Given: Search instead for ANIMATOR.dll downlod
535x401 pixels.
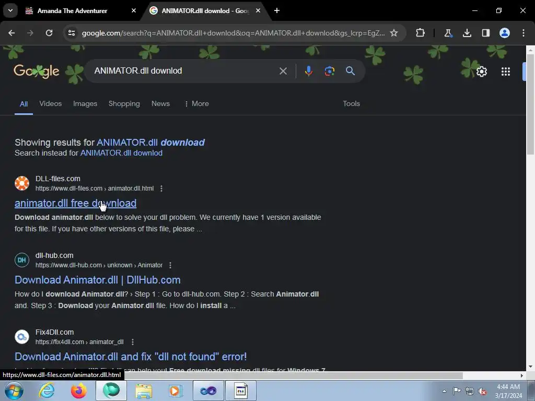Looking at the screenshot, I should pyautogui.click(x=121, y=153).
